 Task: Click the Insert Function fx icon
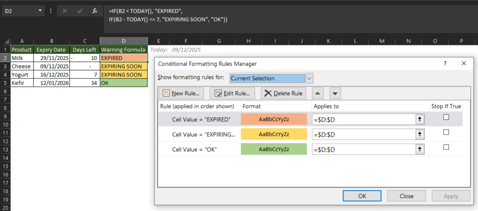[95, 10]
